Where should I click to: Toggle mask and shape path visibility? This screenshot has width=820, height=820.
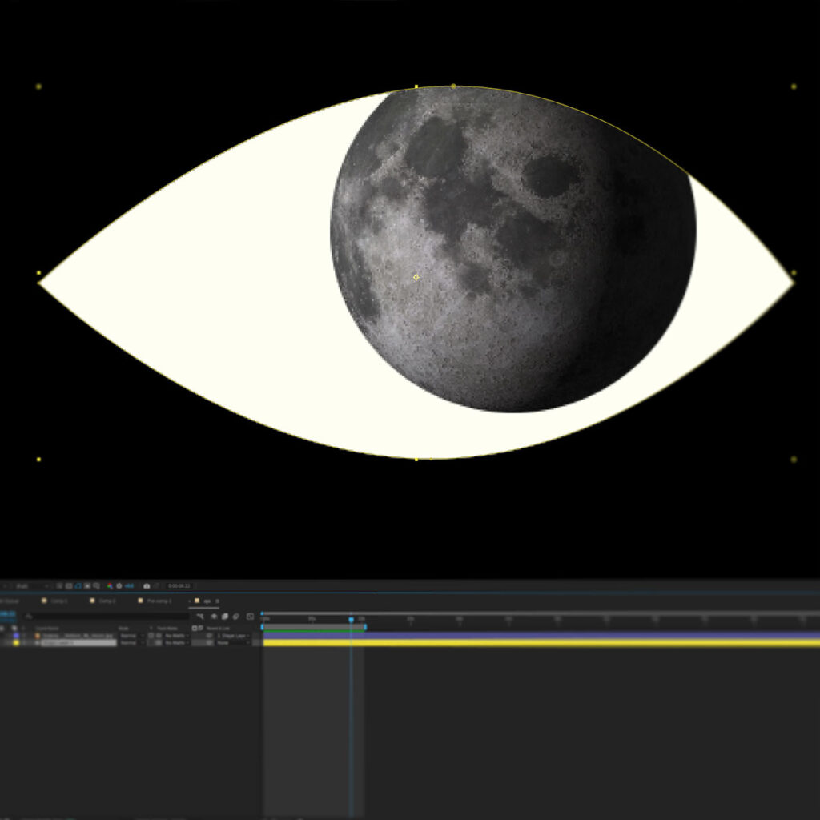coord(78,586)
